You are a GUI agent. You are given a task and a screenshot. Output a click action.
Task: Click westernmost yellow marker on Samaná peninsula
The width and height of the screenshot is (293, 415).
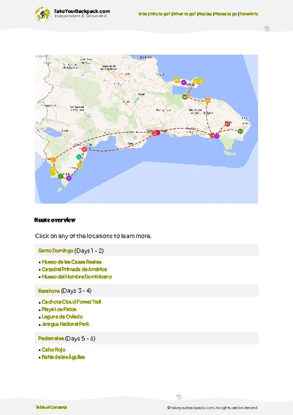click(x=177, y=80)
